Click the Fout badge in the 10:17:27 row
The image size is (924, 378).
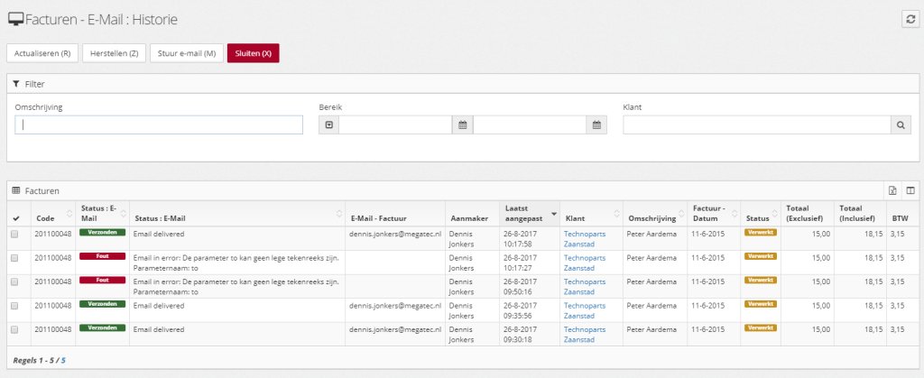tap(103, 256)
